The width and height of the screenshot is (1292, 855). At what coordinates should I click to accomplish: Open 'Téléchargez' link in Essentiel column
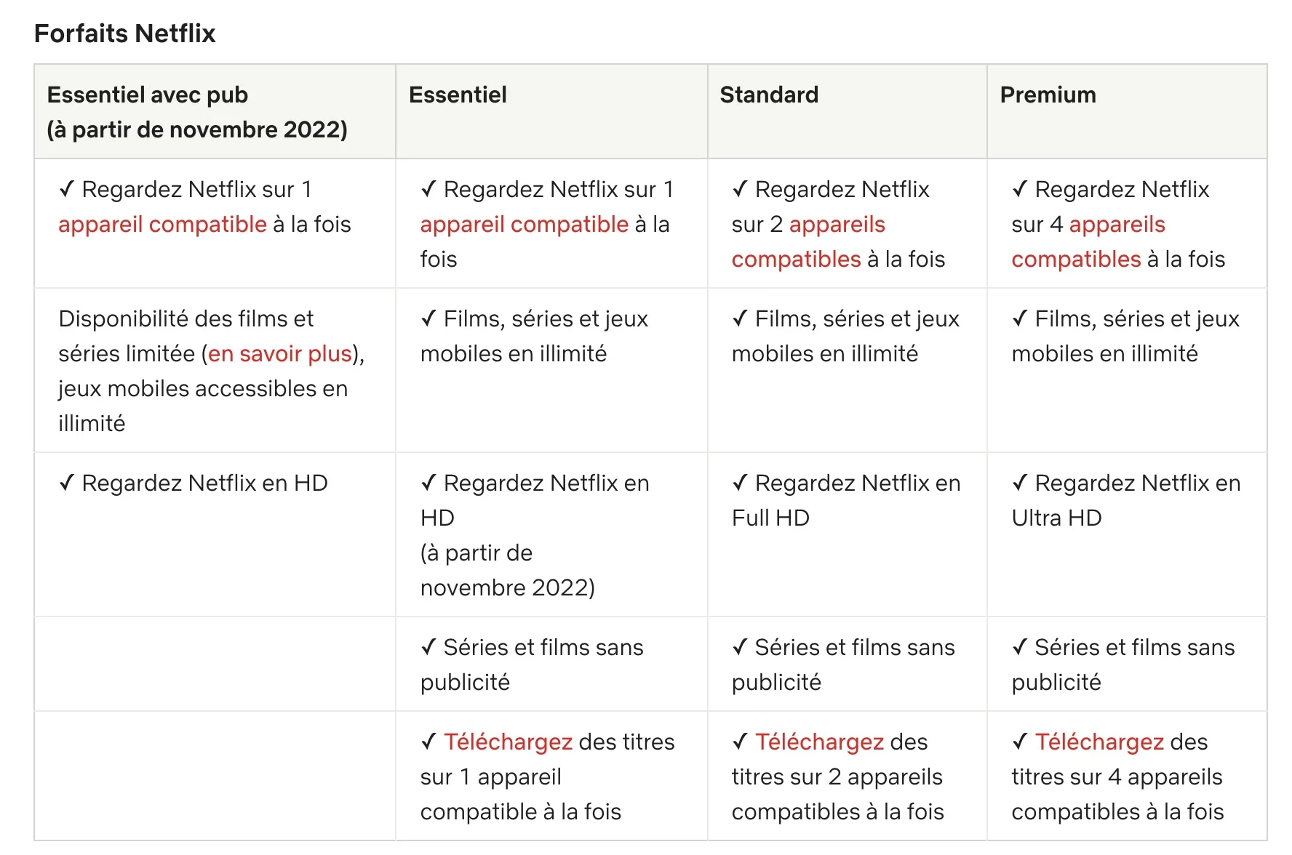508,742
